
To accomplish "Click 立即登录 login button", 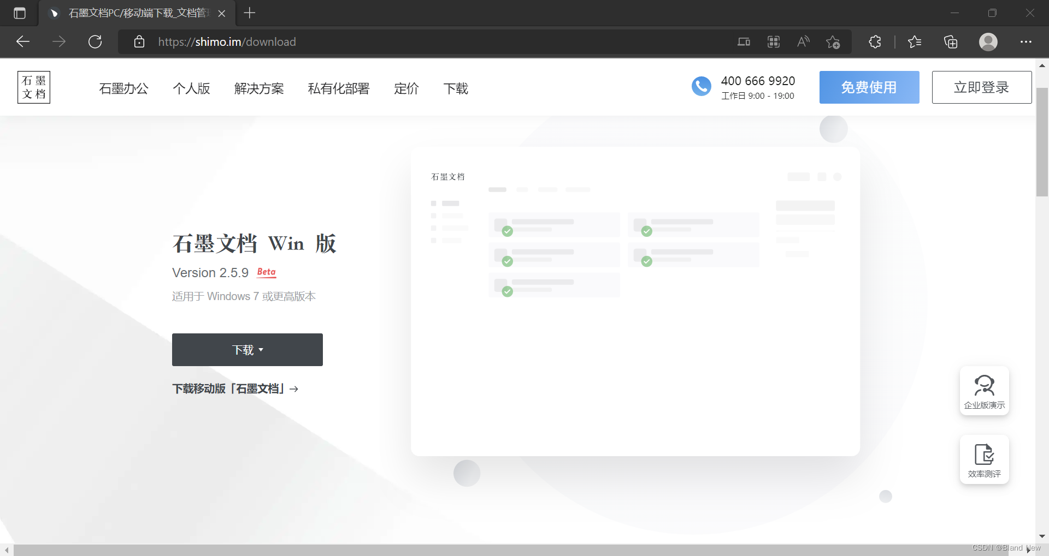I will coord(982,87).
